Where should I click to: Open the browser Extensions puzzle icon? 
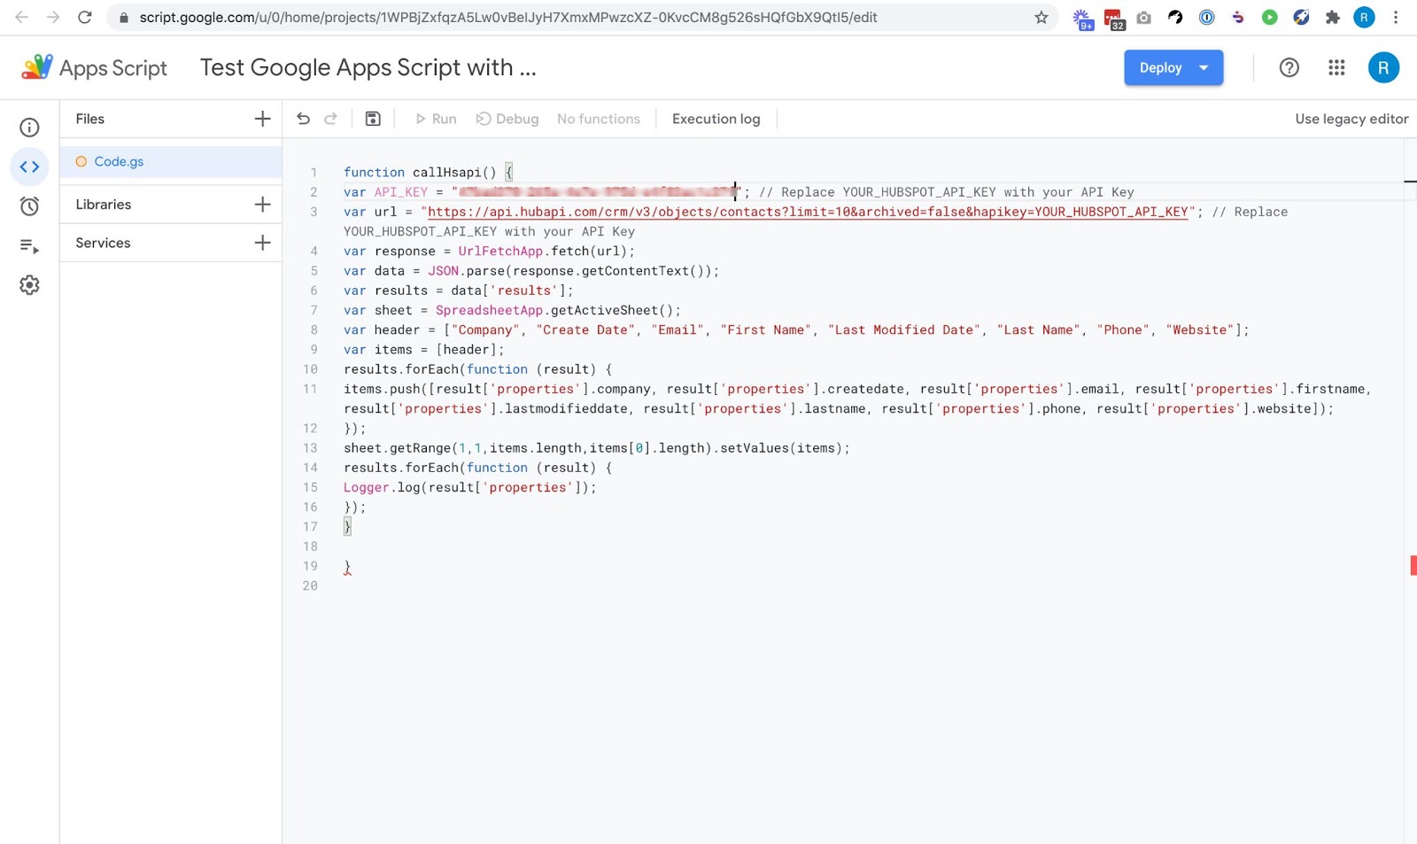1332,17
